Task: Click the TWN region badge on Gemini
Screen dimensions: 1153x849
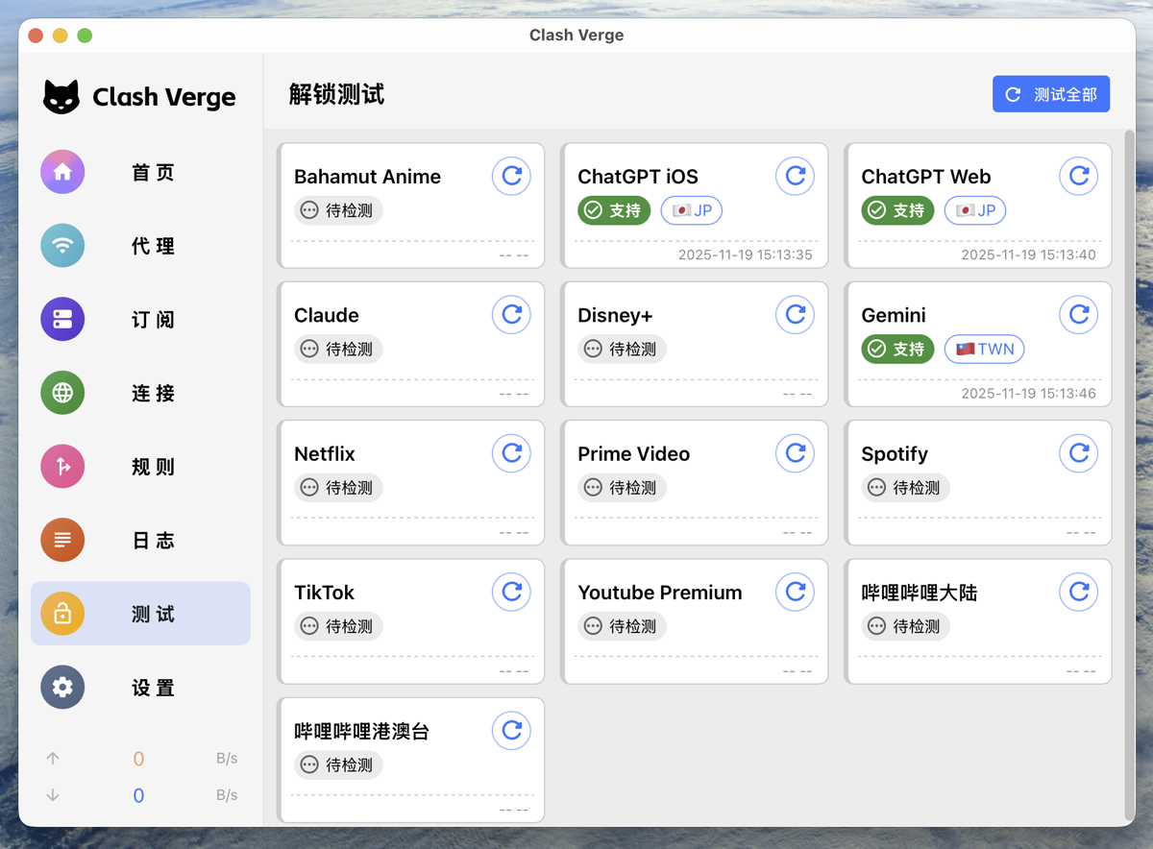Action: point(985,349)
